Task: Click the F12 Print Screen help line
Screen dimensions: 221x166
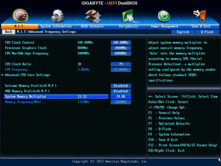Action: point(183,145)
